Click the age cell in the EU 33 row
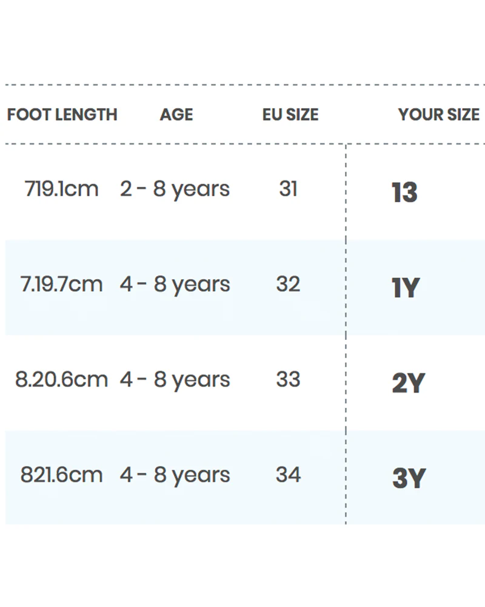485x607 pixels. [175, 380]
